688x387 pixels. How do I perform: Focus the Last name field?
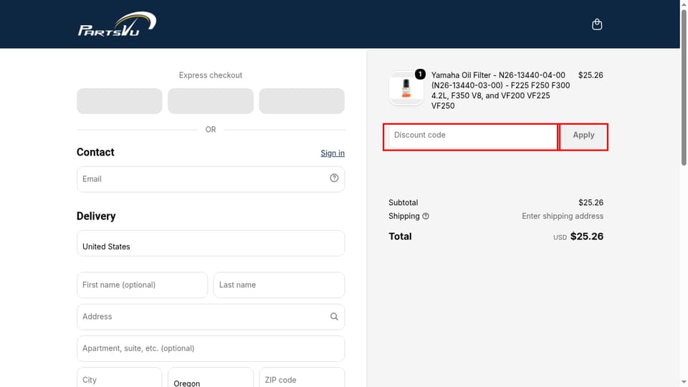279,285
